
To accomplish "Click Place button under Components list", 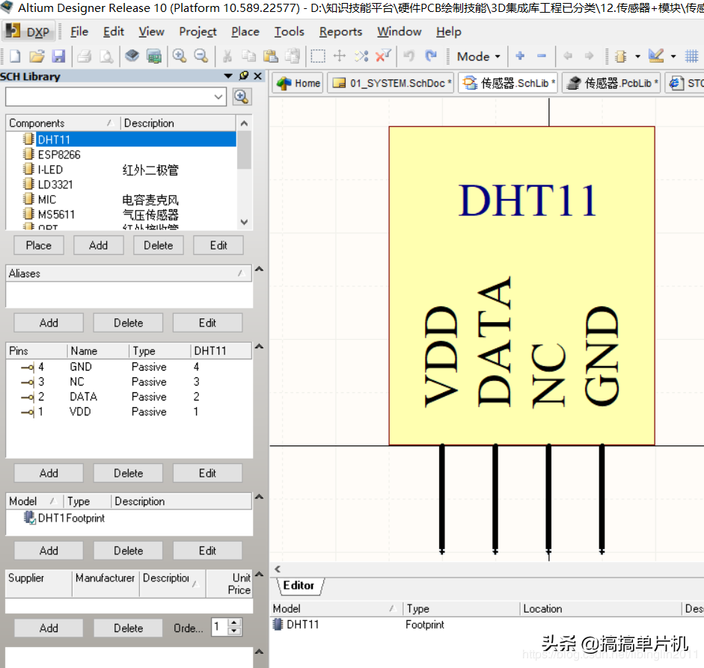I will (x=39, y=245).
